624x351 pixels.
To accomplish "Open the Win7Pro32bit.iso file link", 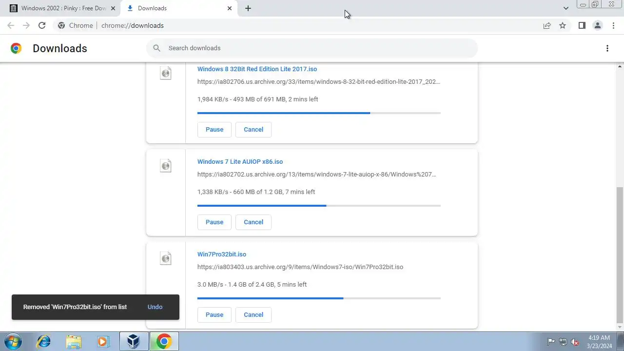I will (x=222, y=254).
